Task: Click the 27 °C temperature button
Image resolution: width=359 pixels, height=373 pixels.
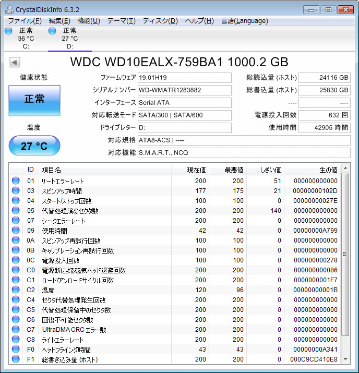Action: 34,146
